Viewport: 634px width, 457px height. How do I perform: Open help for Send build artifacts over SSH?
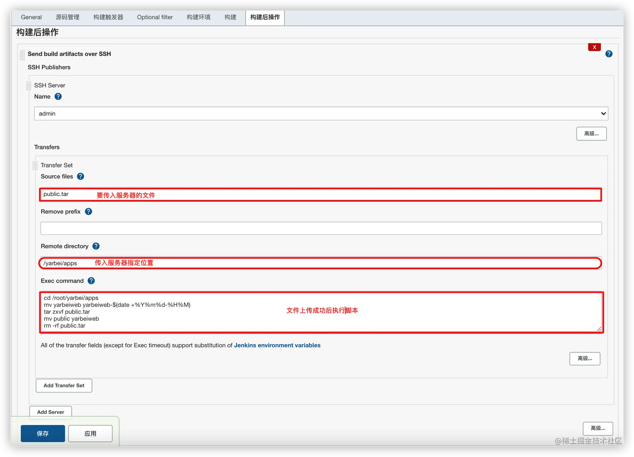[x=609, y=54]
